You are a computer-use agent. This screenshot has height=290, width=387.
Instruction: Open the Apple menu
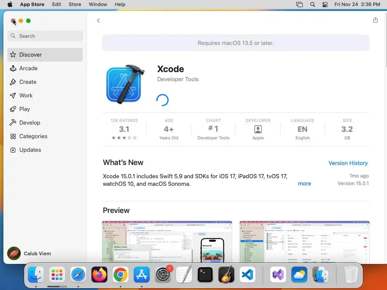coord(10,5)
